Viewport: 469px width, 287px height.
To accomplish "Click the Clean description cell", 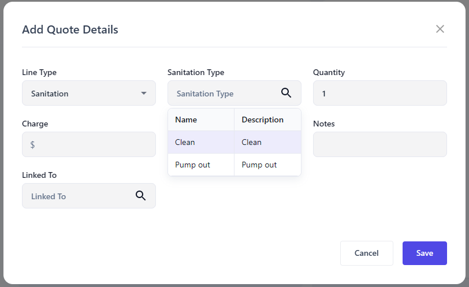I will [252, 142].
